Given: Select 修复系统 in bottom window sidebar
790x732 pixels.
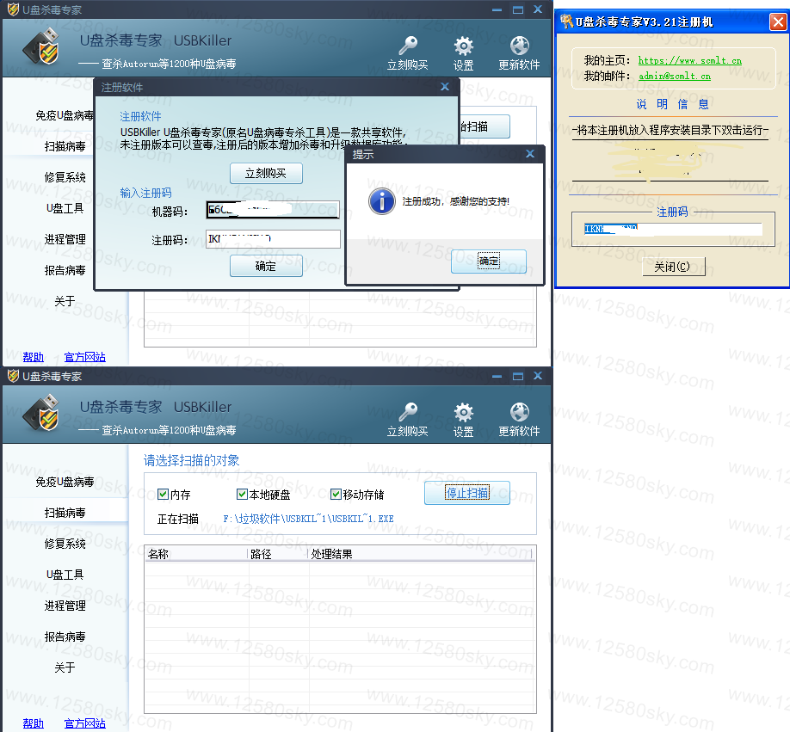Looking at the screenshot, I should click(65, 544).
